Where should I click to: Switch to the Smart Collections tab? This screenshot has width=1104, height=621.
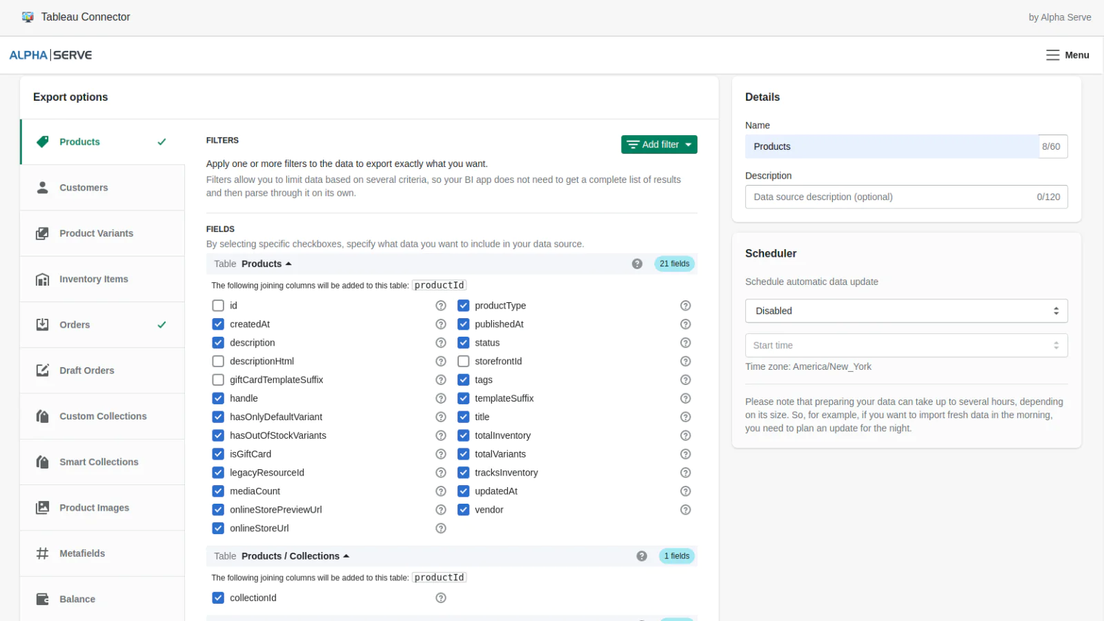pos(102,462)
